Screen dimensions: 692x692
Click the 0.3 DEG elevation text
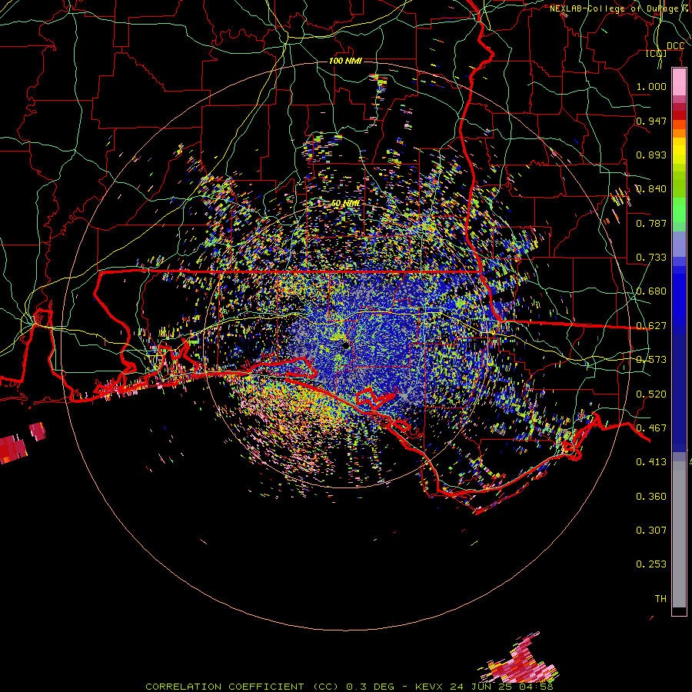(x=371, y=687)
